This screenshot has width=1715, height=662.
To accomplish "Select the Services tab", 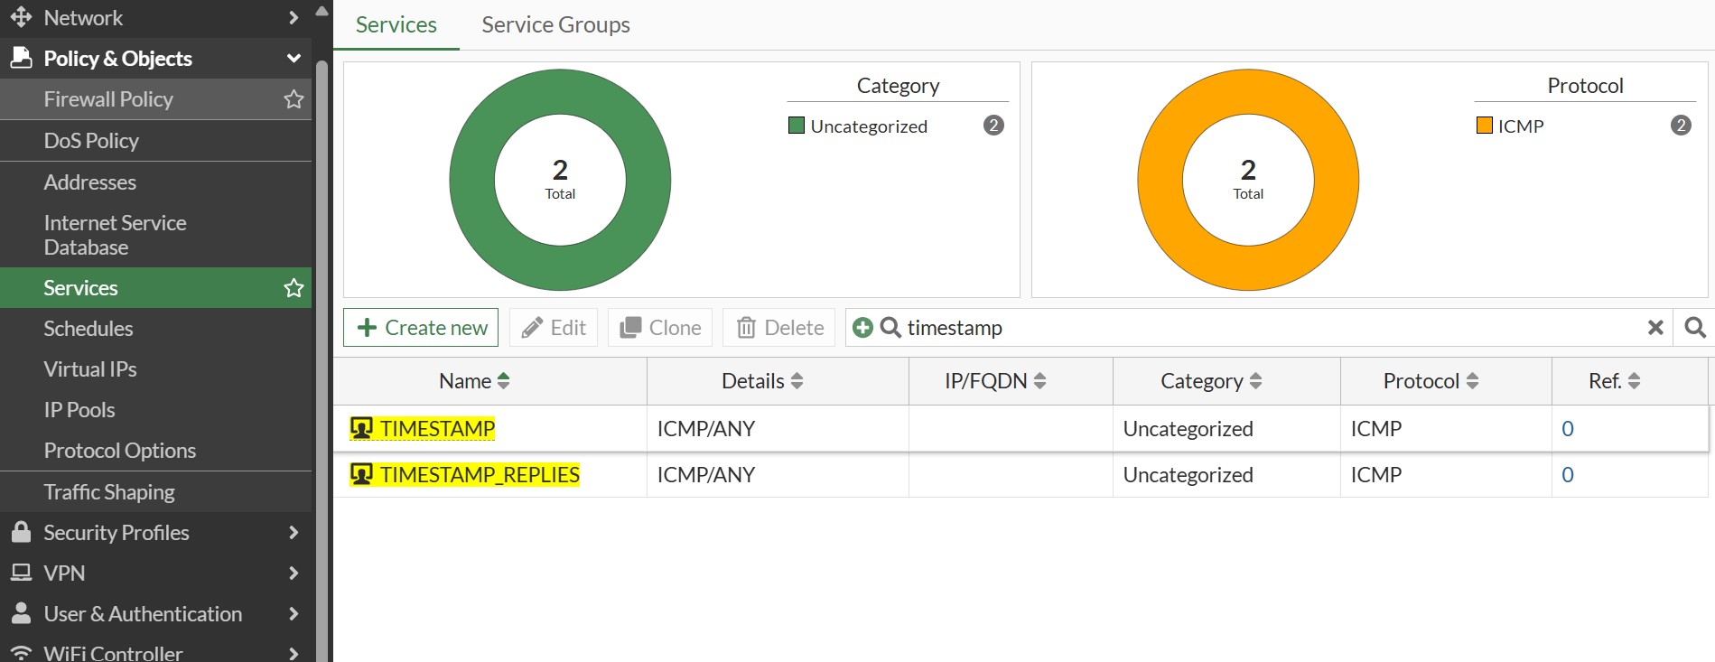I will tap(396, 24).
